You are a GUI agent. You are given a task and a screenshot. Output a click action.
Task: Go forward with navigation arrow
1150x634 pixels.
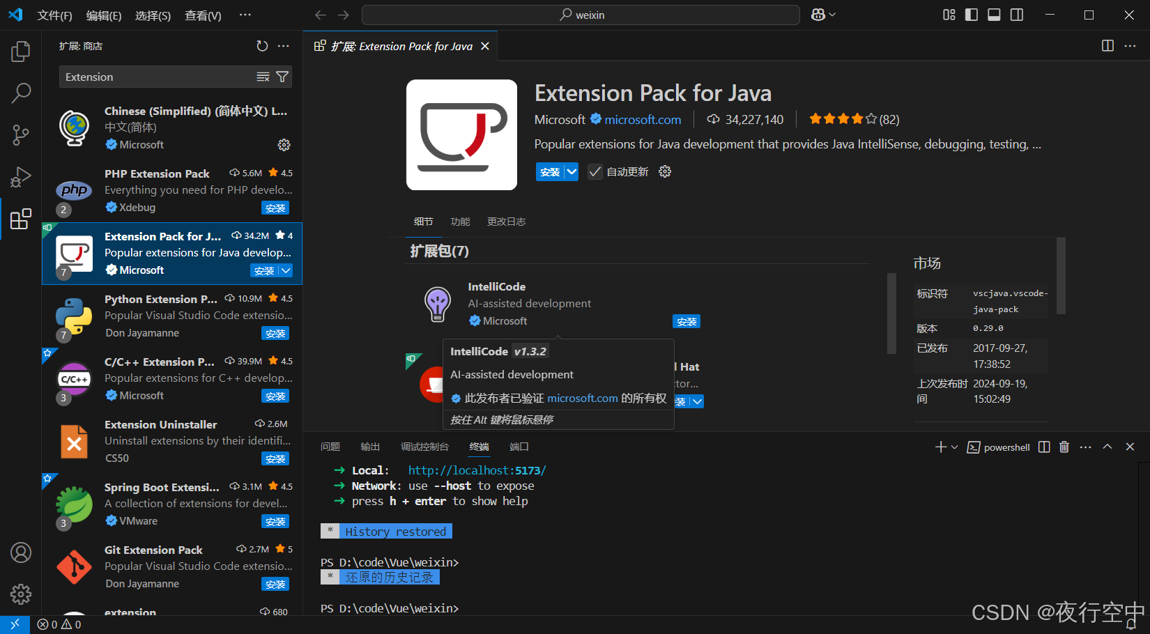[x=344, y=15]
